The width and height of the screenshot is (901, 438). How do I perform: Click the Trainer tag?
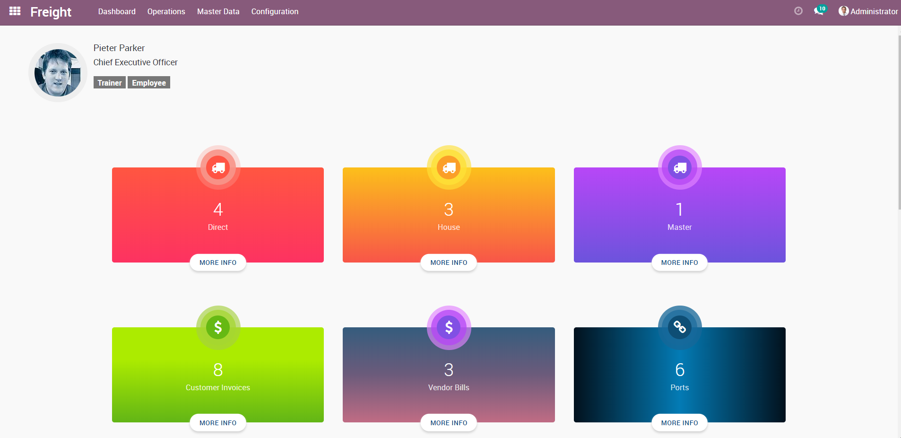pyautogui.click(x=109, y=83)
